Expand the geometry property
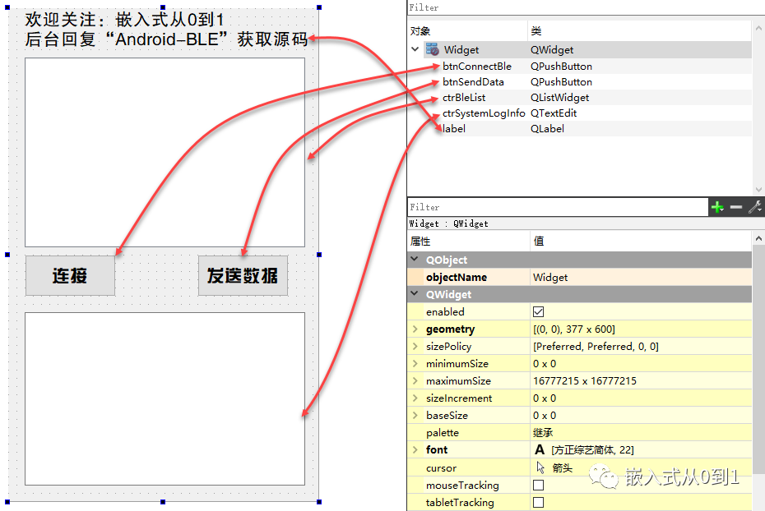Image resolution: width=765 pixels, height=511 pixels. click(x=415, y=329)
